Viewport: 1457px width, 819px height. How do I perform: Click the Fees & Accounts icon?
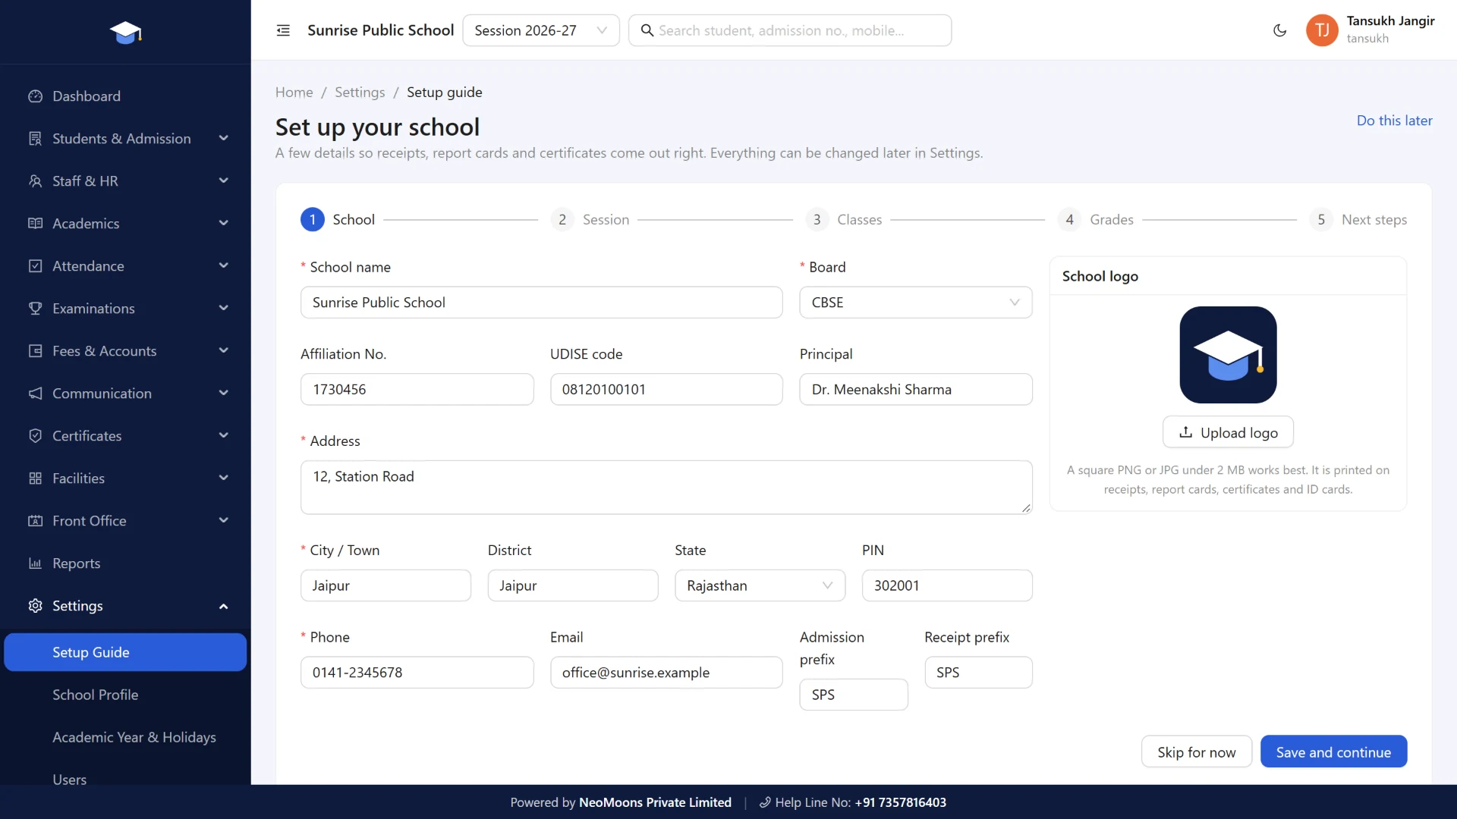point(35,351)
